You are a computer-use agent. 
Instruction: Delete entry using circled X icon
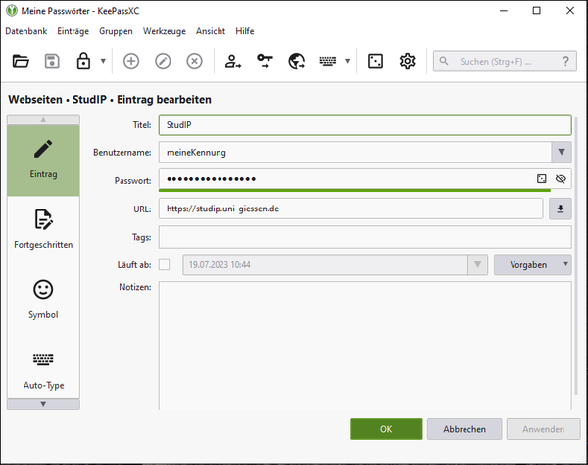pos(194,61)
